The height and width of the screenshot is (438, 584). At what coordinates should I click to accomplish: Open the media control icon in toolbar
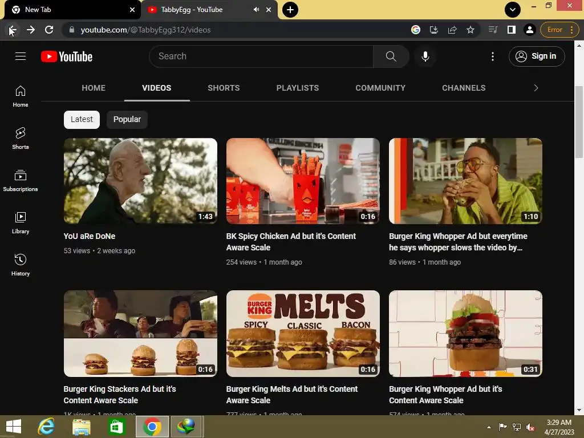click(493, 30)
